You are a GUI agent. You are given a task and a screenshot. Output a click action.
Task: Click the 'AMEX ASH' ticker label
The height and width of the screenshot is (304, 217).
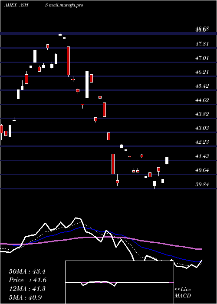coord(16,5)
